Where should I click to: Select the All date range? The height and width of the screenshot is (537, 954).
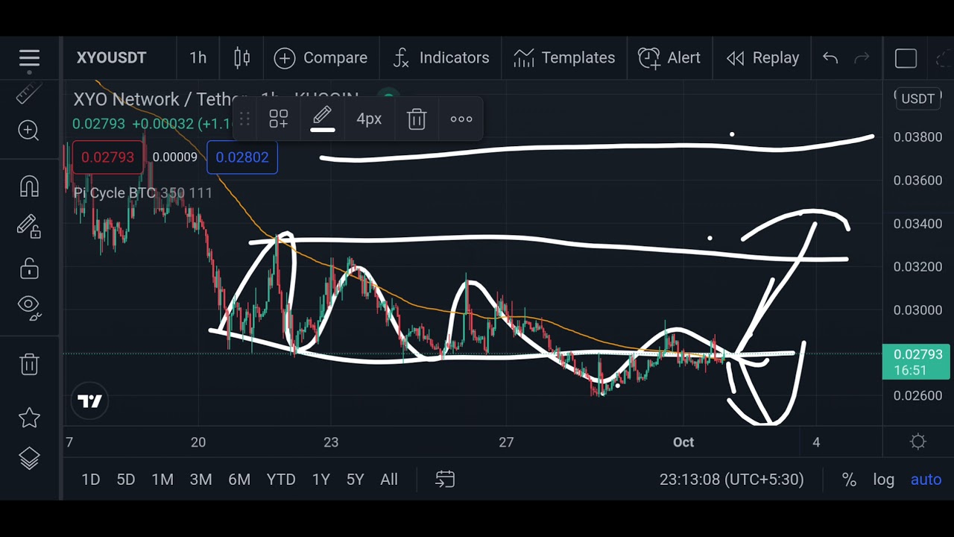coord(389,480)
